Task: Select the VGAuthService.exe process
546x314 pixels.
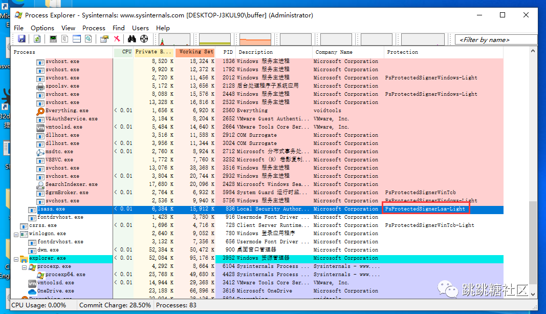Action: [71, 119]
